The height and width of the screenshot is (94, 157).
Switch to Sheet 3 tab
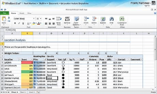[x=32, y=92]
